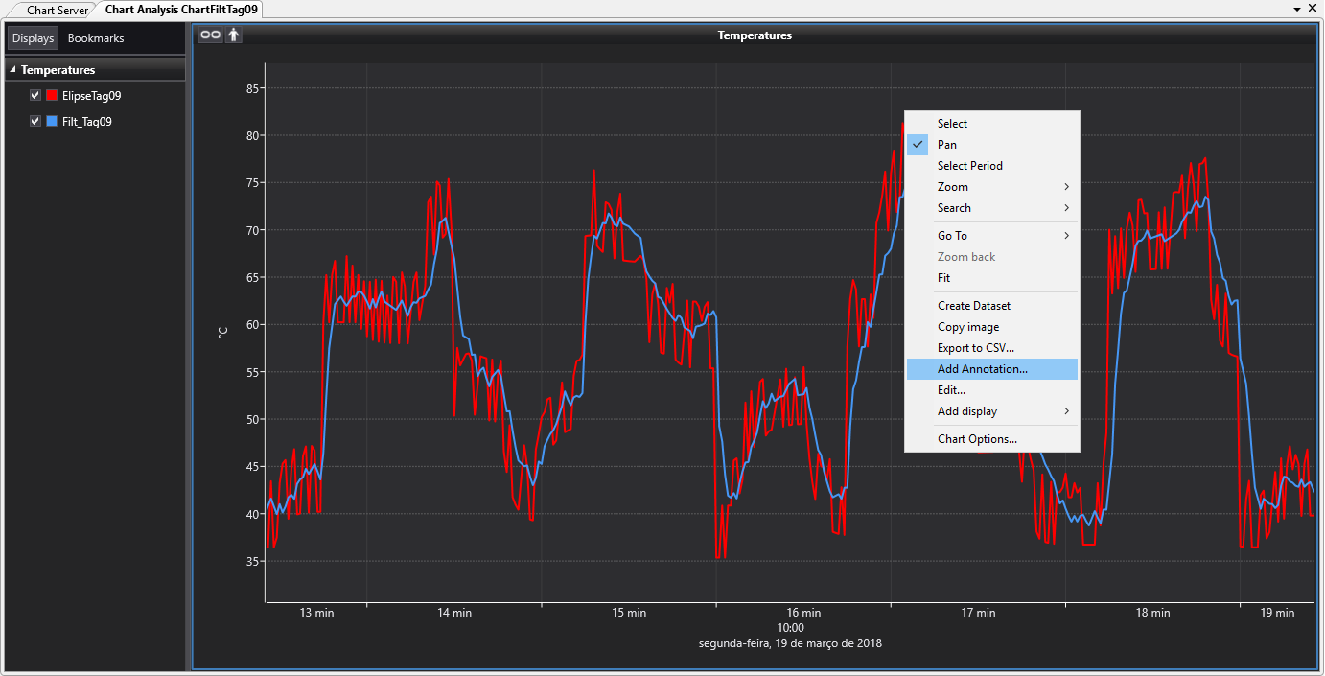The image size is (1325, 676).
Task: Switch to the Chart Server tab
Action: coord(58,11)
